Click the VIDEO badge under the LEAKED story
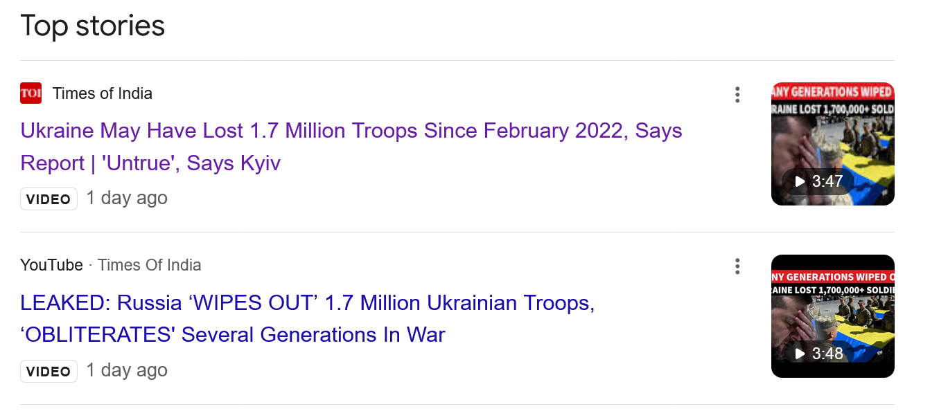 click(49, 372)
